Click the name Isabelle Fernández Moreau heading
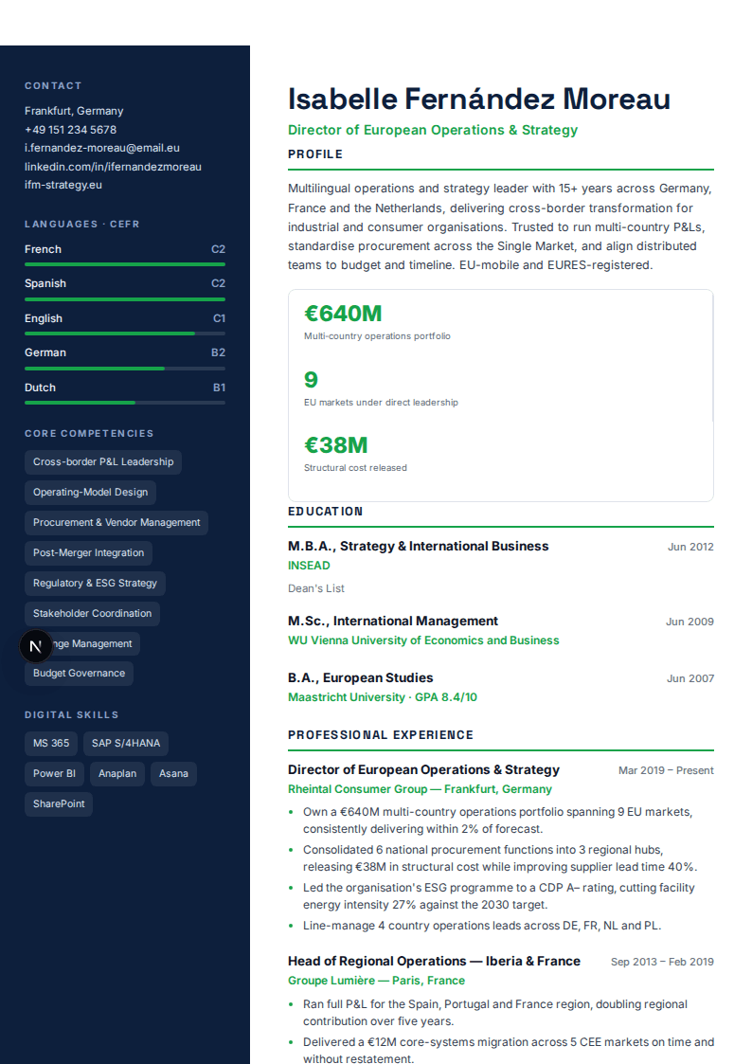This screenshot has width=752, height=1064. (x=478, y=99)
